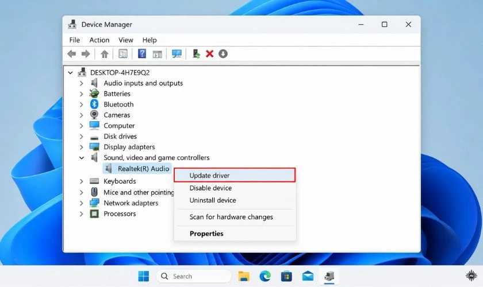Click the Audio inputs and outputs speaker icon
Image resolution: width=483 pixels, height=287 pixels.
pyautogui.click(x=94, y=83)
